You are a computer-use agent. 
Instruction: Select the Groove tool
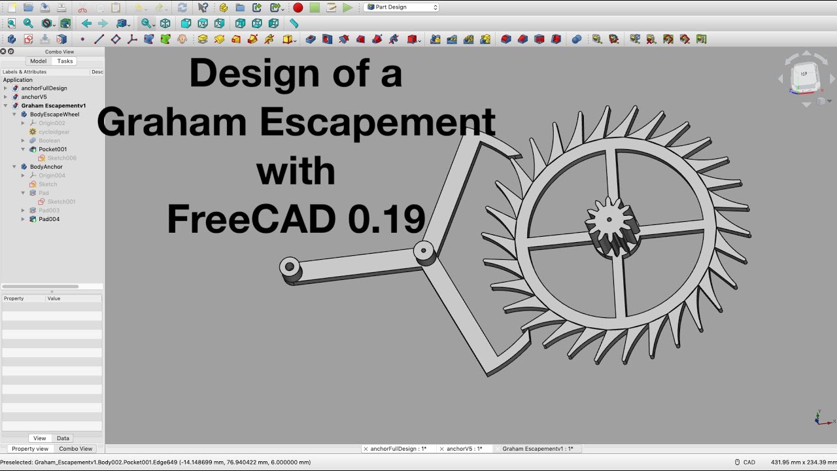[x=343, y=39]
